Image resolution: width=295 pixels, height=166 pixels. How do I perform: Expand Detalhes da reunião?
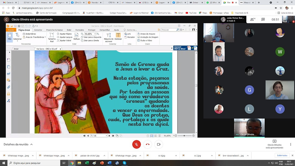coord(18,144)
